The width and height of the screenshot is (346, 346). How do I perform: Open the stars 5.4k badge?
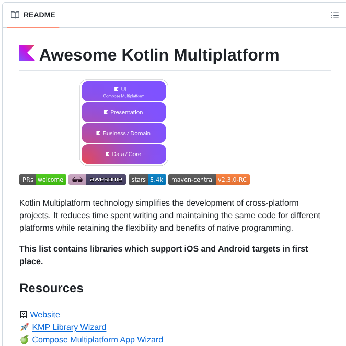[147, 180]
